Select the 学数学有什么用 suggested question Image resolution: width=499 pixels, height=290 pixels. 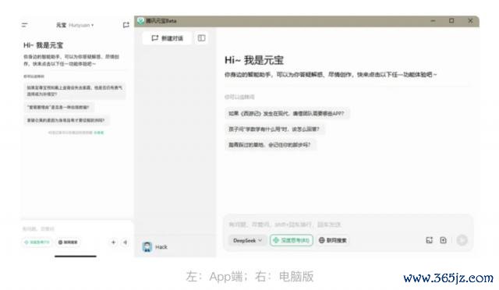[x=274, y=129]
